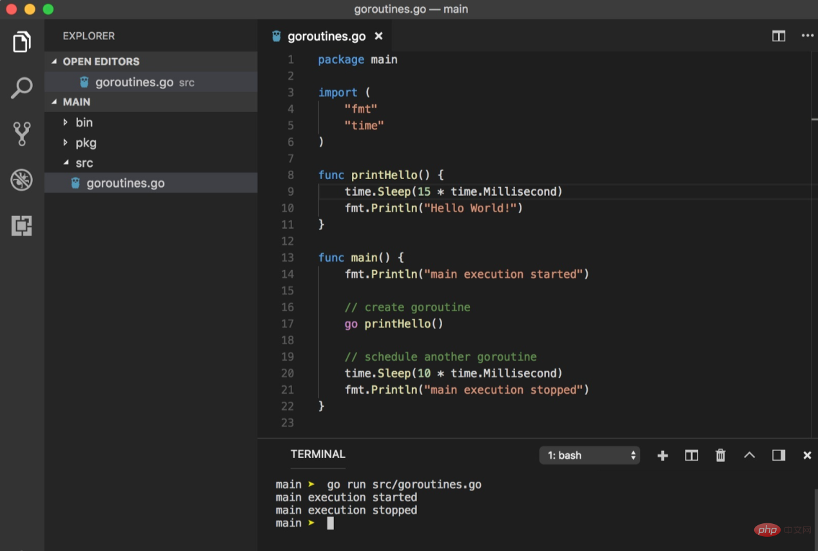Open the Extensions view in activity bar
This screenshot has height=551, width=818.
coord(22,226)
